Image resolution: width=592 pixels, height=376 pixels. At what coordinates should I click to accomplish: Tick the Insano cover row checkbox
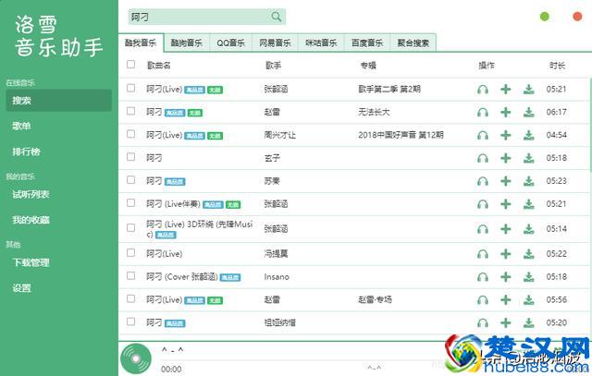coord(131,276)
